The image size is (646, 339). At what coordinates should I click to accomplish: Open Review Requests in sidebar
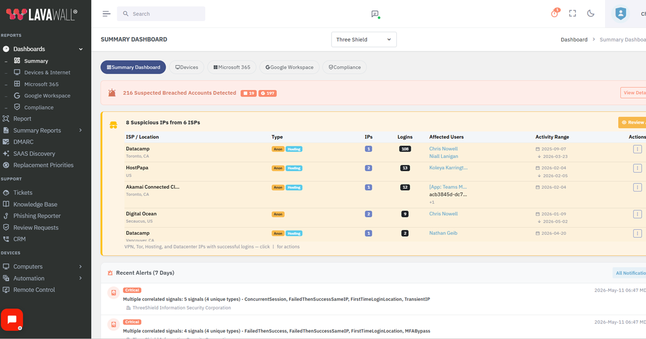pos(36,228)
